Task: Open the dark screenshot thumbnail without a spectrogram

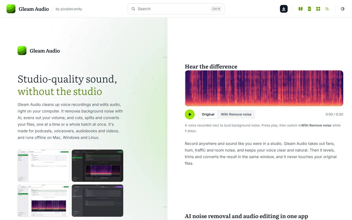Action: (97, 200)
